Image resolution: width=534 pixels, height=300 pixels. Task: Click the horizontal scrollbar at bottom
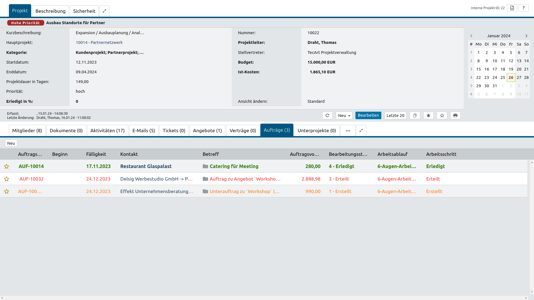point(264,298)
